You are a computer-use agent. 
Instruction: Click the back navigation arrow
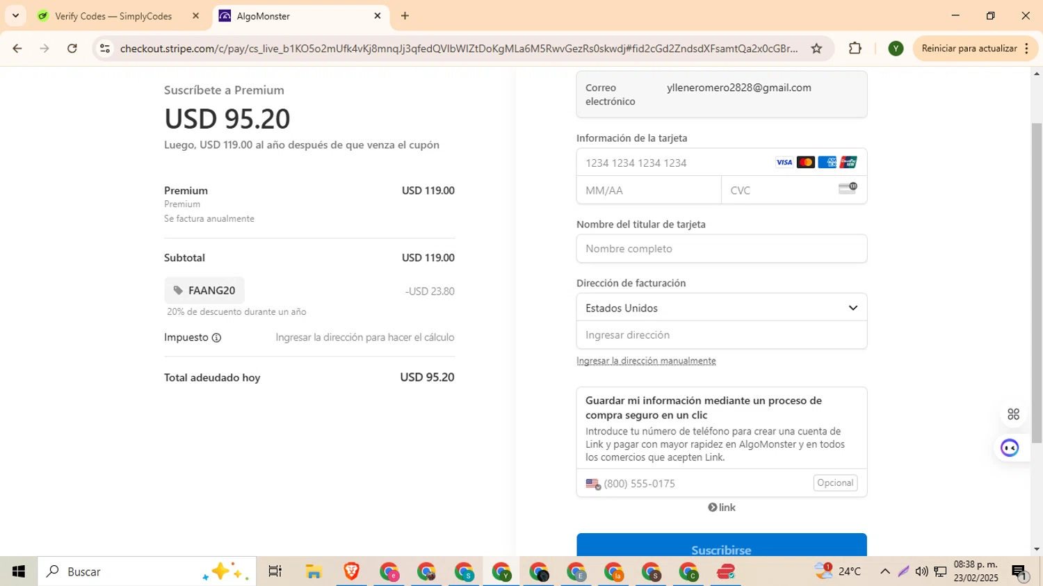[x=17, y=49]
